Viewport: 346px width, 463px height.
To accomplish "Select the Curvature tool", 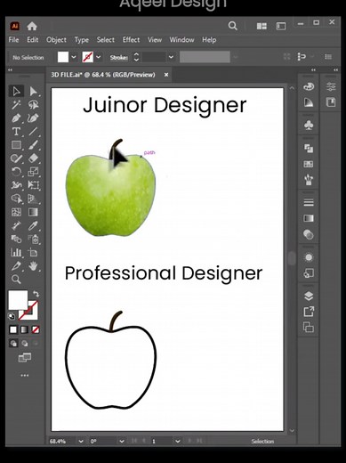I will click(x=33, y=118).
